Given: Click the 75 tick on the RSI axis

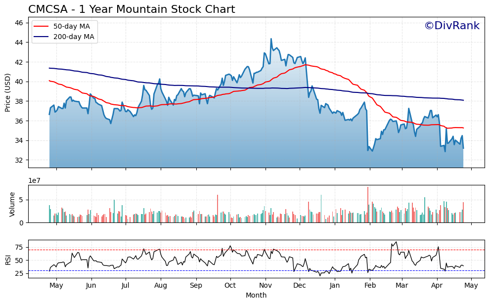Looking at the screenshot, I should (x=19, y=248).
